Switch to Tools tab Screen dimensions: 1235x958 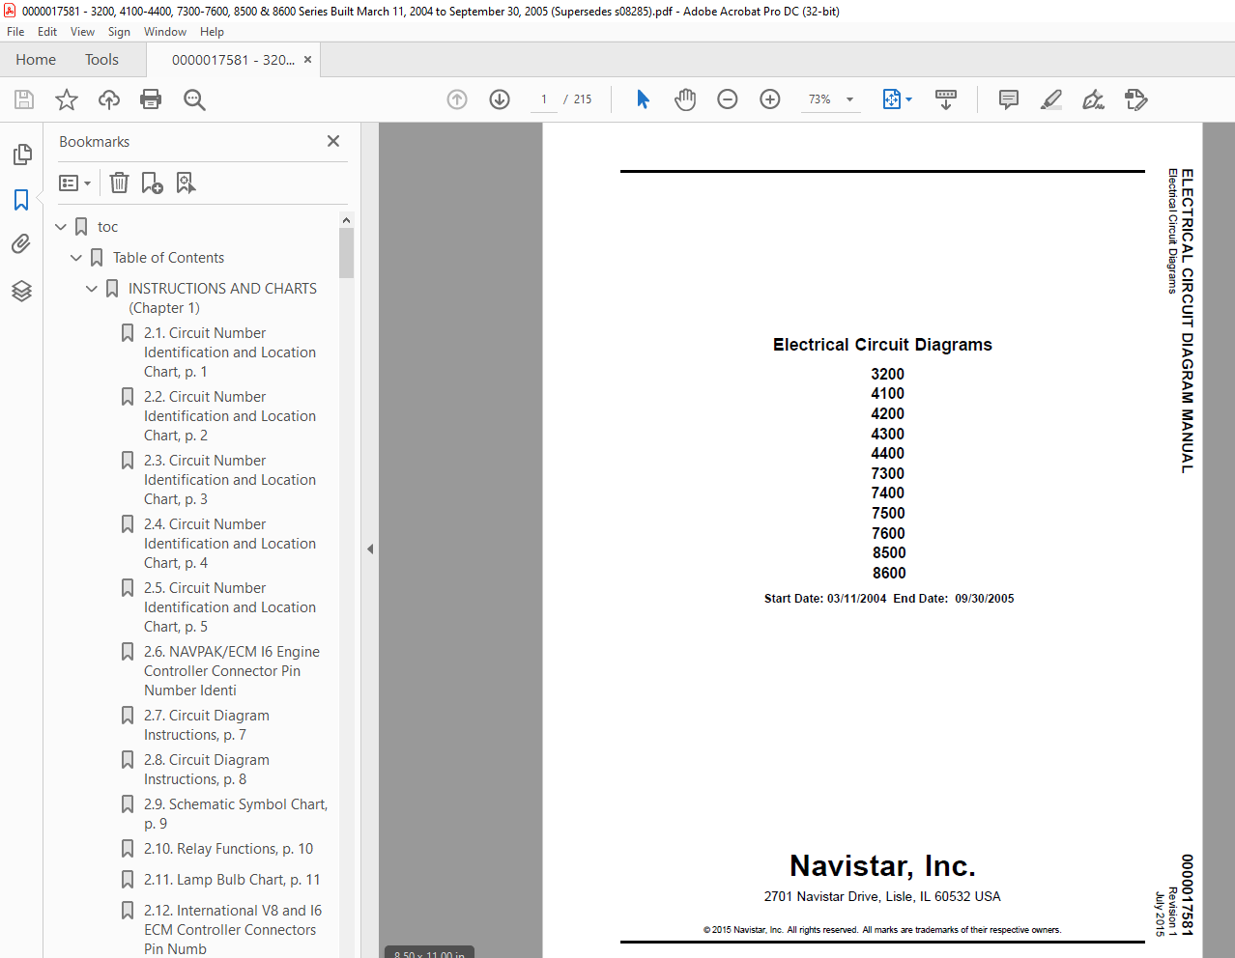[x=101, y=60]
